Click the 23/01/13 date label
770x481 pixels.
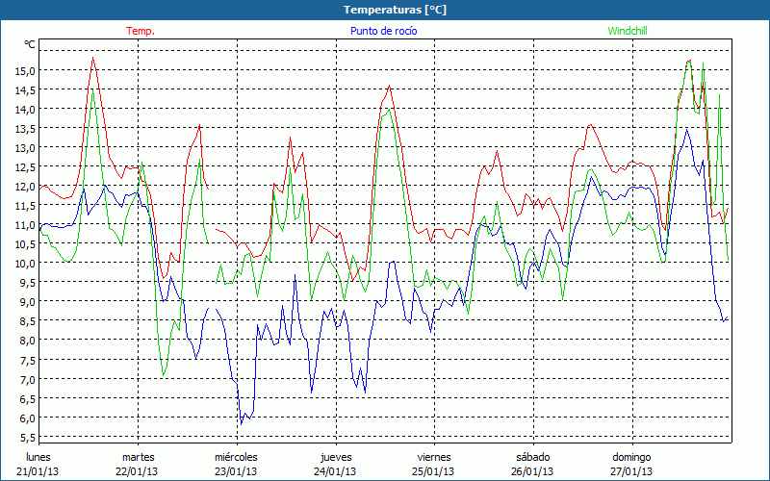[236, 471]
